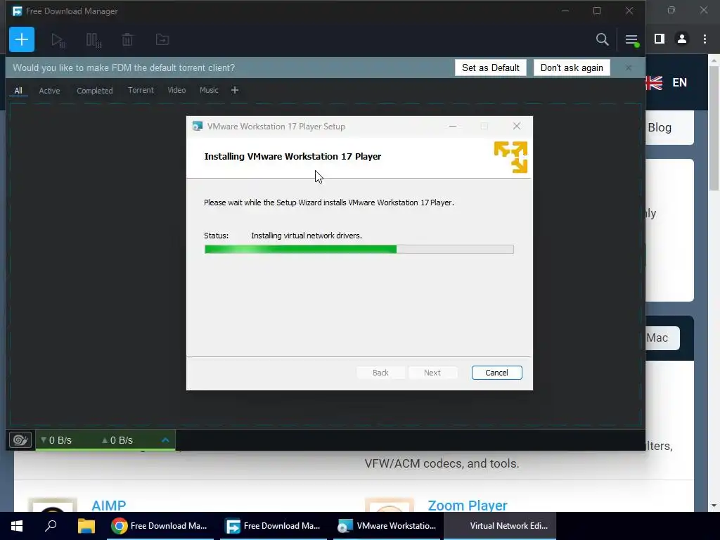Open the search magnifier in Free Download Manager
The image size is (720, 540).
click(602, 39)
